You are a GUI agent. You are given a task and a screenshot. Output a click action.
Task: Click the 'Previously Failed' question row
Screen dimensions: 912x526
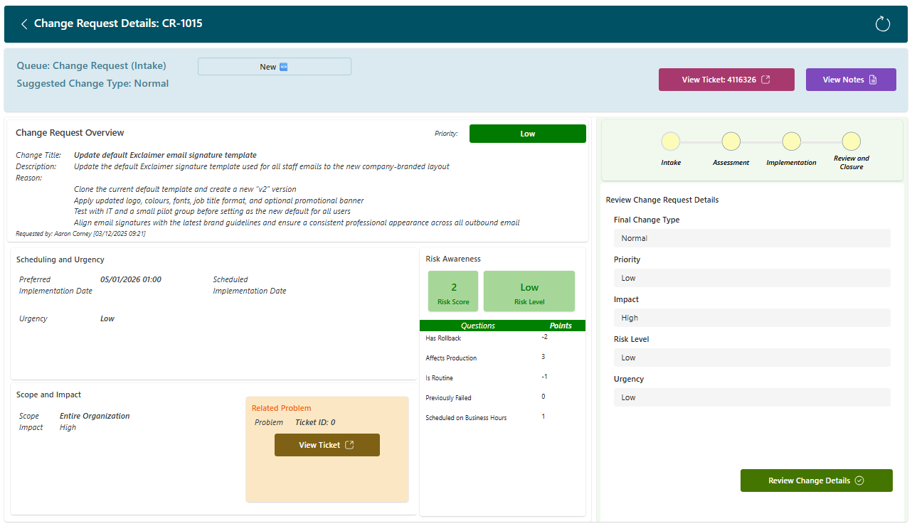tap(502, 397)
